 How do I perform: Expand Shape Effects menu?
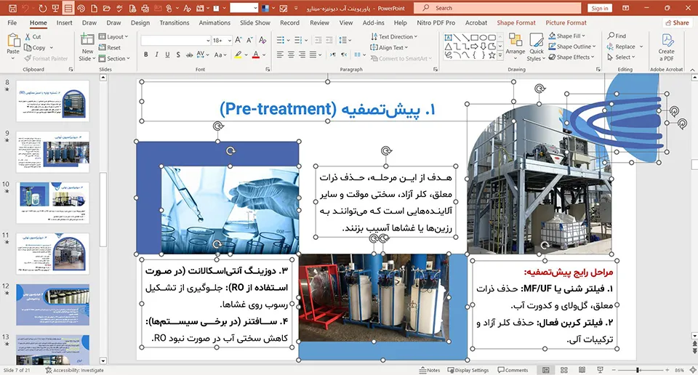571,57
